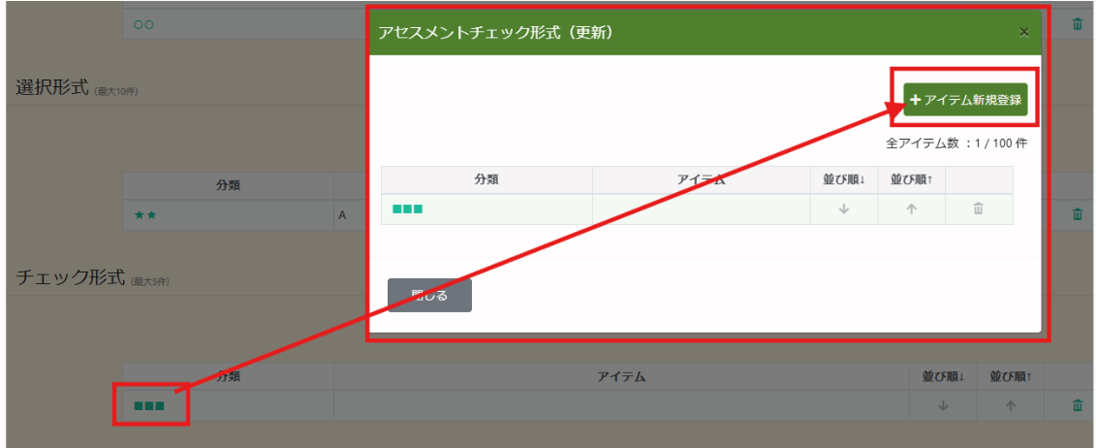Click the ■■■ link under チェック形式 on the page
Viewport: 1096px width, 448px height.
[x=149, y=406]
